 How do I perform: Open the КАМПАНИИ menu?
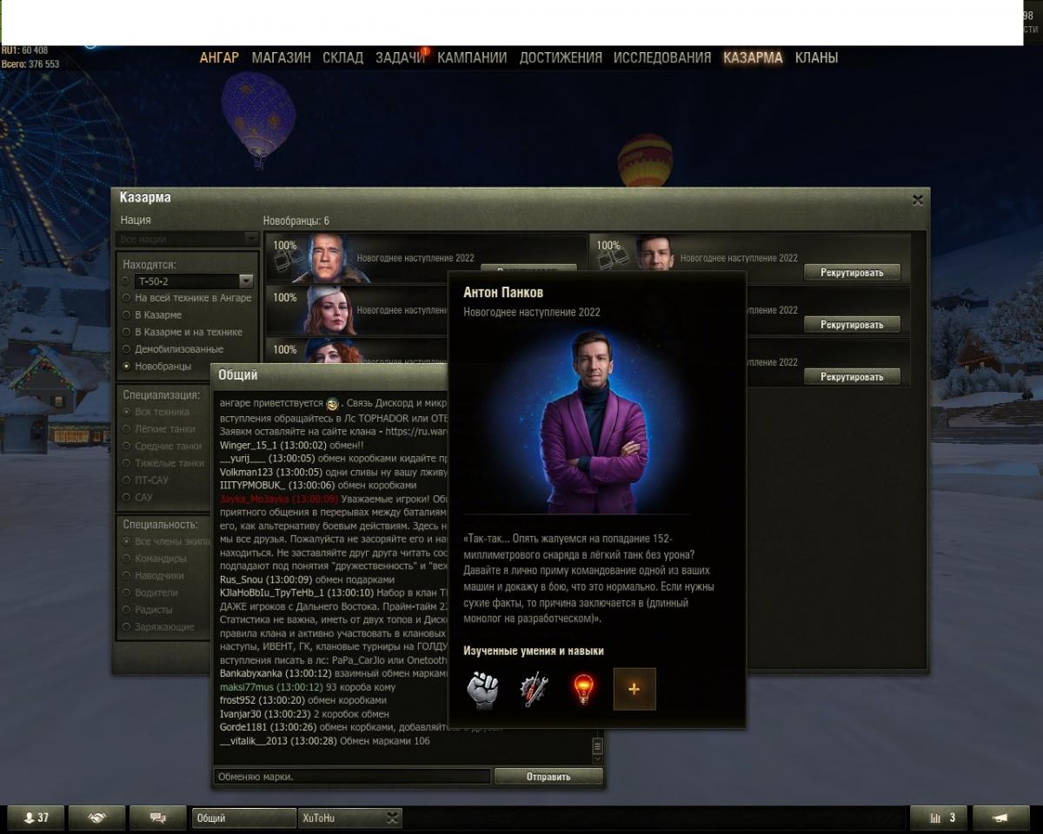click(472, 58)
